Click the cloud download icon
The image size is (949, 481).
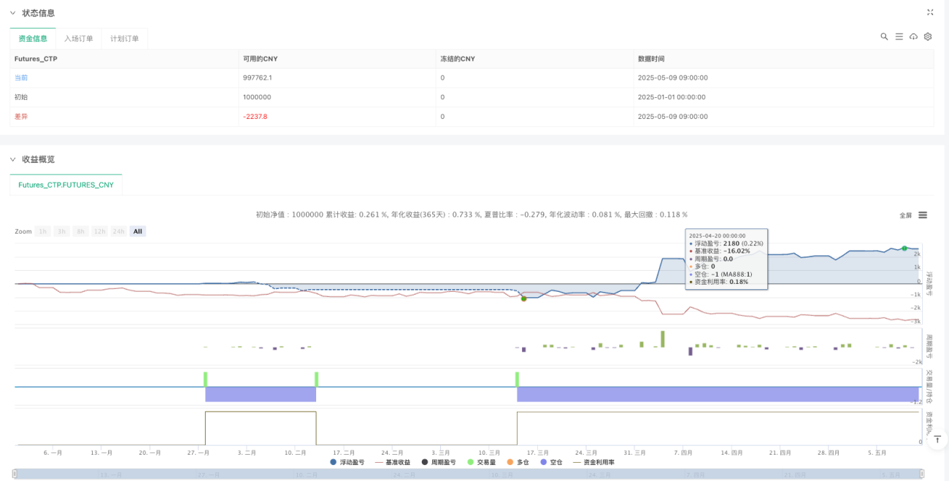(913, 36)
